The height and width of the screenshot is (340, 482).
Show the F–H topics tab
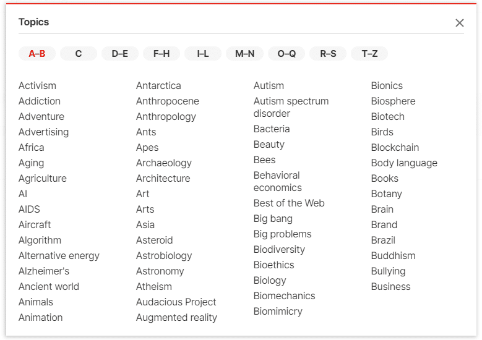[161, 54]
